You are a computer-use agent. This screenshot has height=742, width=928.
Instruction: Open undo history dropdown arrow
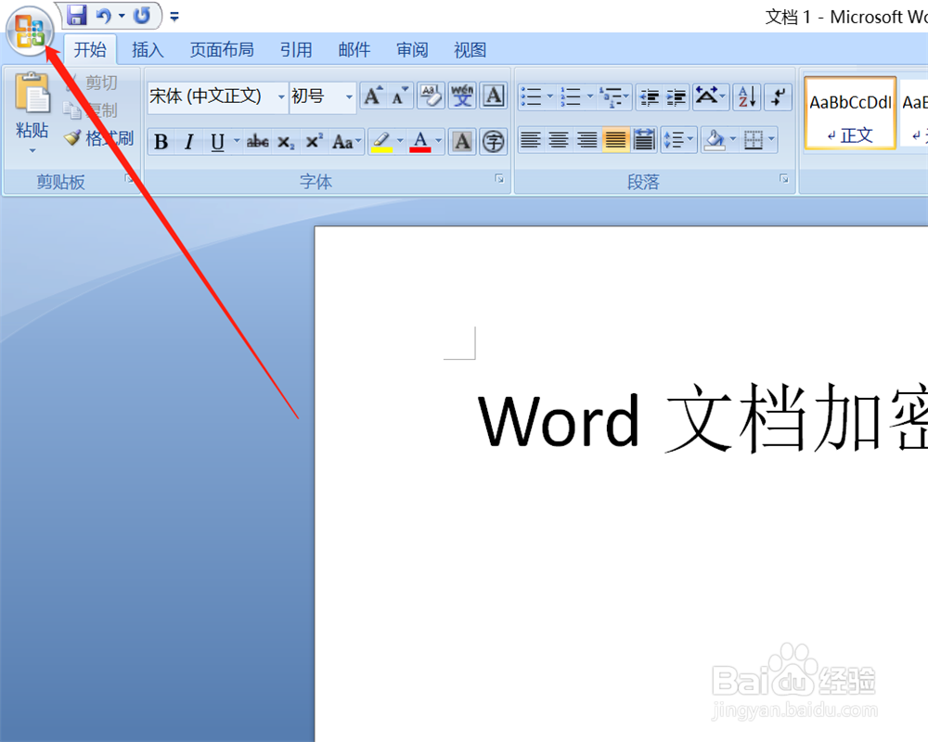pos(122,16)
